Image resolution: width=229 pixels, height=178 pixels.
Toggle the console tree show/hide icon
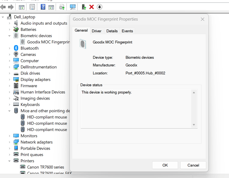tap(21, 7)
